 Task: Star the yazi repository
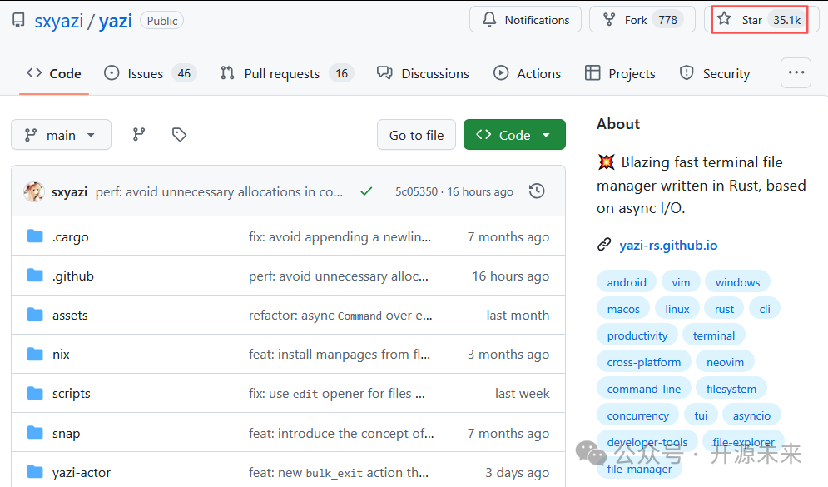[760, 20]
